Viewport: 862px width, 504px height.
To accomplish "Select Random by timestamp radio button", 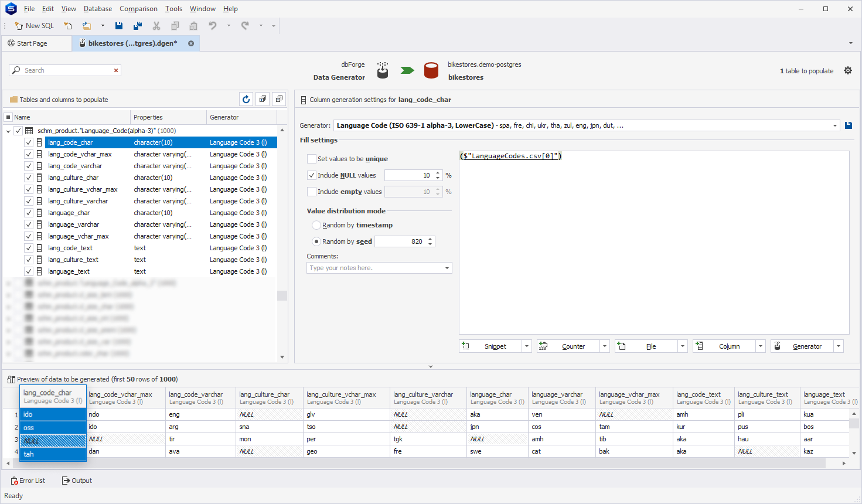I will (316, 225).
